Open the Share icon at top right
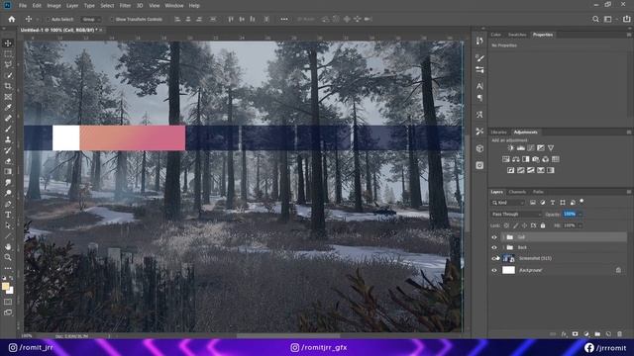Image resolution: width=634 pixels, height=356 pixels. click(626, 19)
